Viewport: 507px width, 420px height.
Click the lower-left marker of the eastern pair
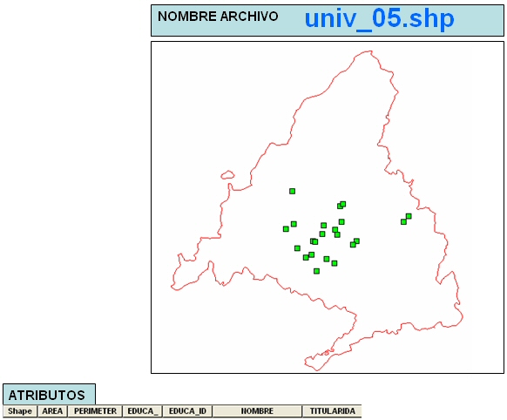pos(403,222)
